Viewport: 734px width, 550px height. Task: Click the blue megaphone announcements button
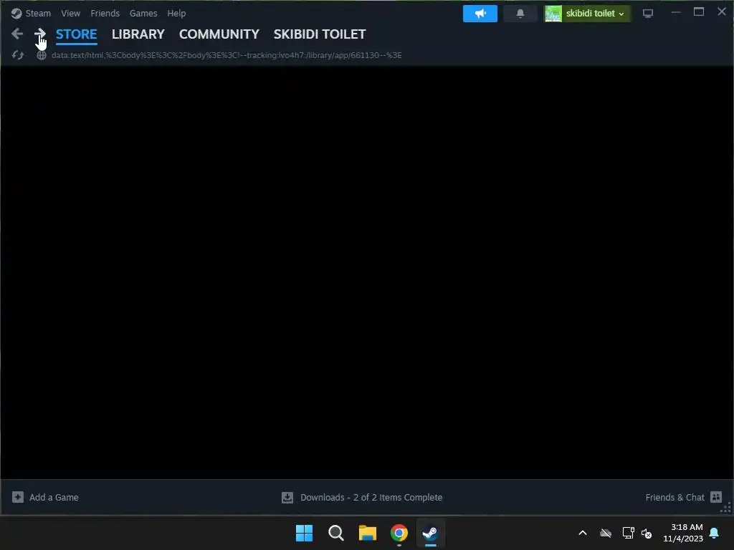pos(480,14)
